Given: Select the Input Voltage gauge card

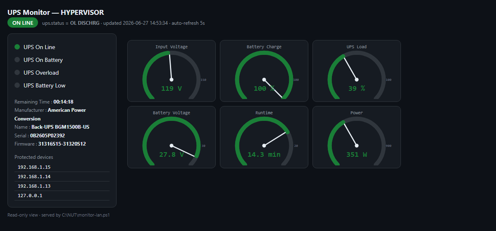Looking at the screenshot, I should click(172, 71).
